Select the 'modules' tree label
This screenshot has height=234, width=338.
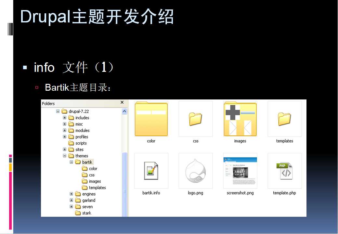click(x=82, y=131)
